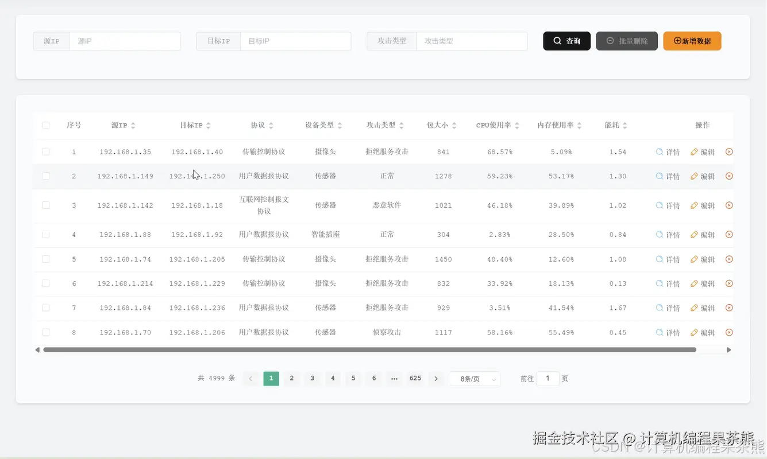Click the 新增数据 add data button

(x=692, y=41)
